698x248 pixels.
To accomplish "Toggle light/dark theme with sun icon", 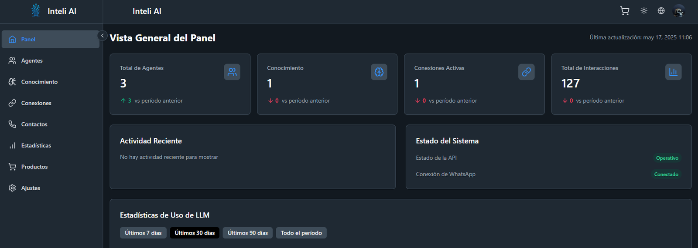I will (644, 11).
